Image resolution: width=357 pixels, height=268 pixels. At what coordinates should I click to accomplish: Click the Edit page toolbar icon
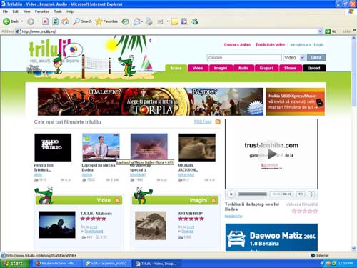click(160, 21)
